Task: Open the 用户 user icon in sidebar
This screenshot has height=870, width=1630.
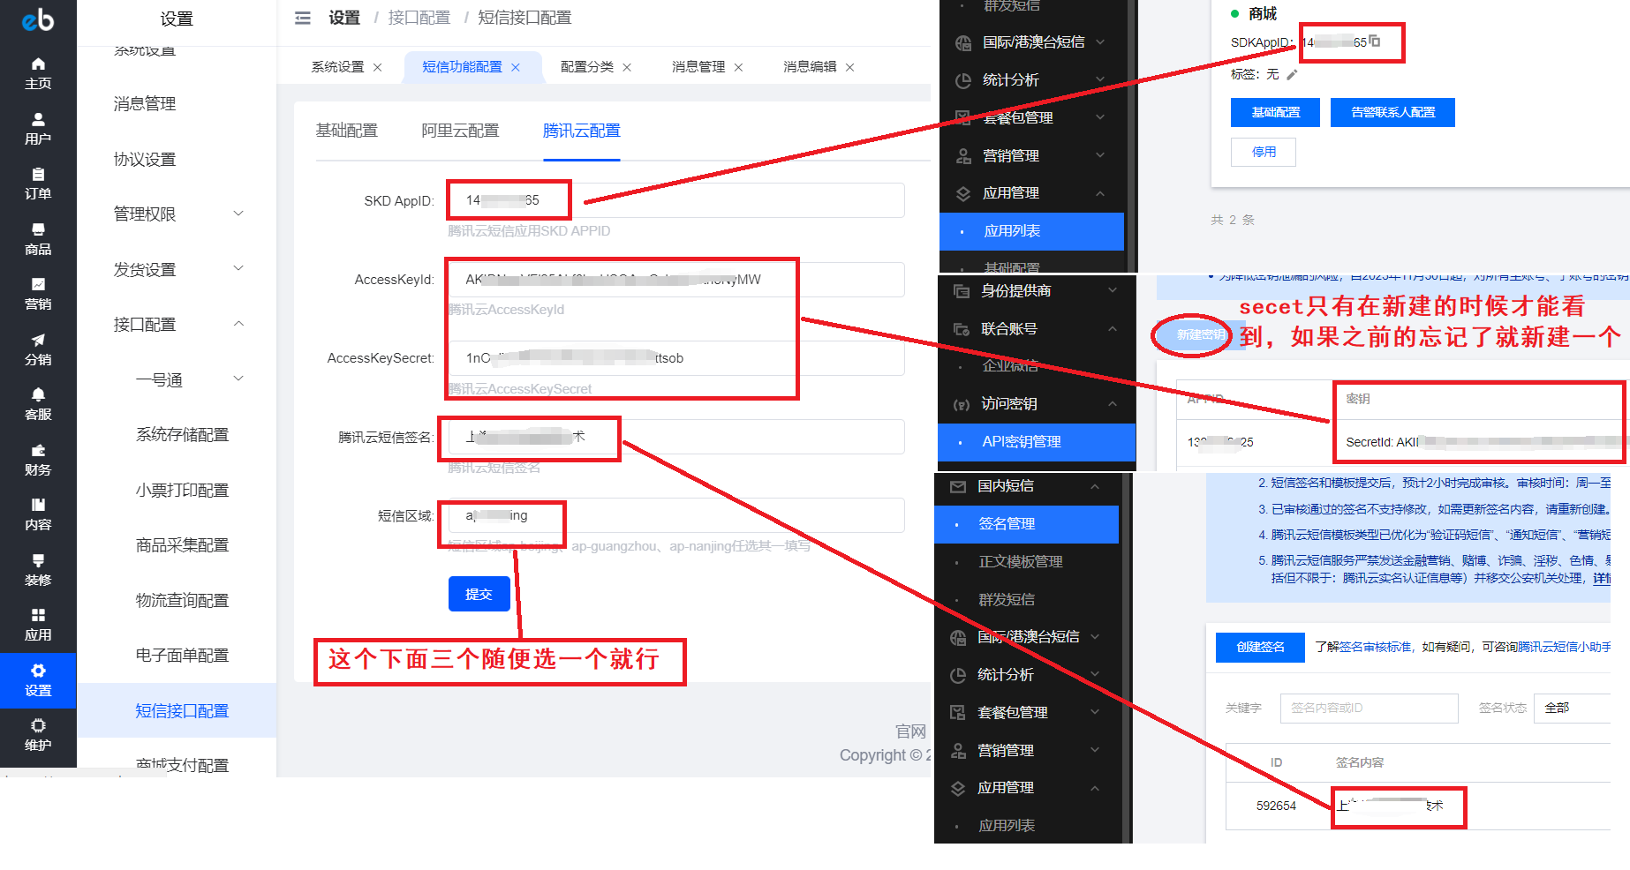Action: click(x=38, y=129)
